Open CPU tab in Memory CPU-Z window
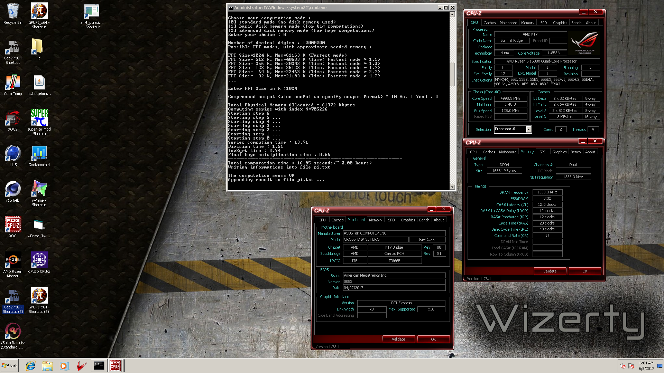Screen dimensions: 664x373 click(473, 152)
